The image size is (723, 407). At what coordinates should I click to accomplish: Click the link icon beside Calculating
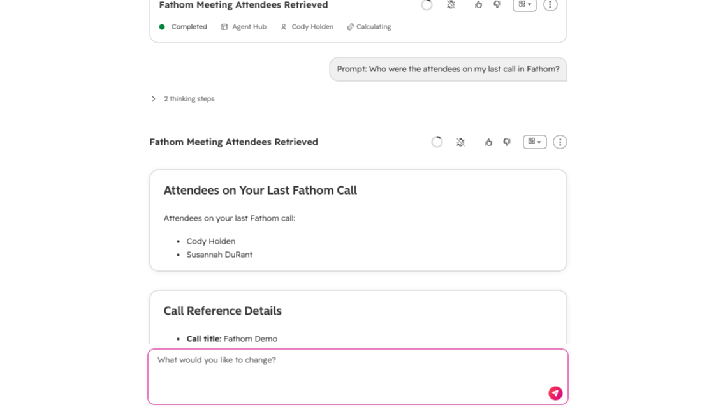(351, 27)
